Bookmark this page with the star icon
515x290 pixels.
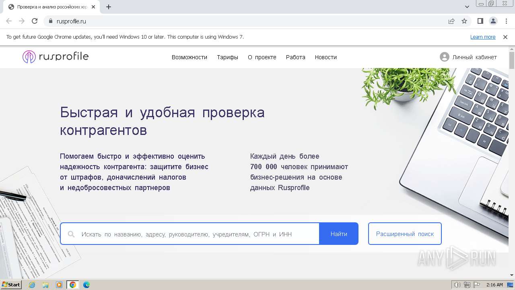(x=464, y=21)
